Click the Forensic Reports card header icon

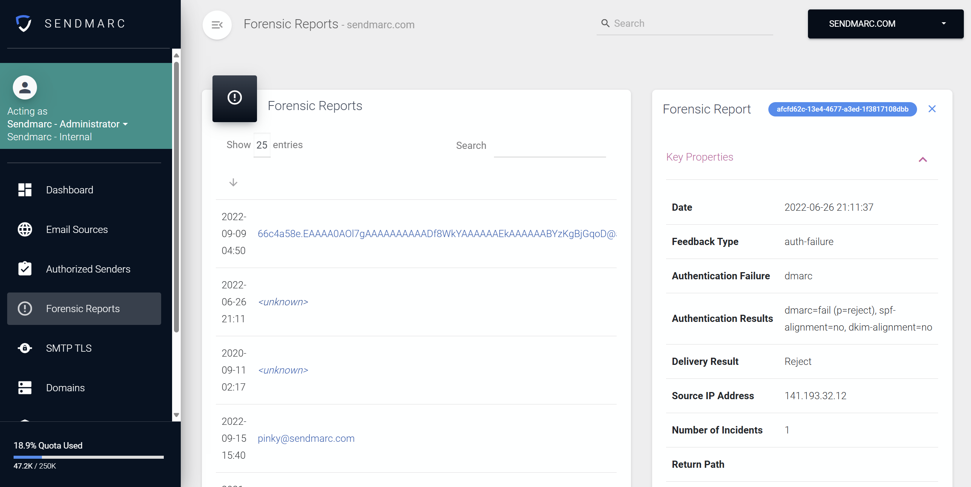click(x=235, y=98)
